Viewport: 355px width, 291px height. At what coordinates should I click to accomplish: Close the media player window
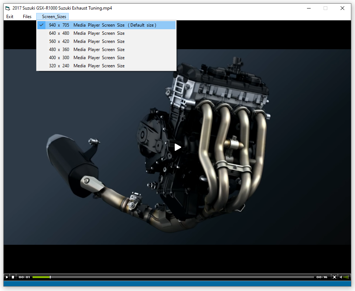[x=342, y=9]
